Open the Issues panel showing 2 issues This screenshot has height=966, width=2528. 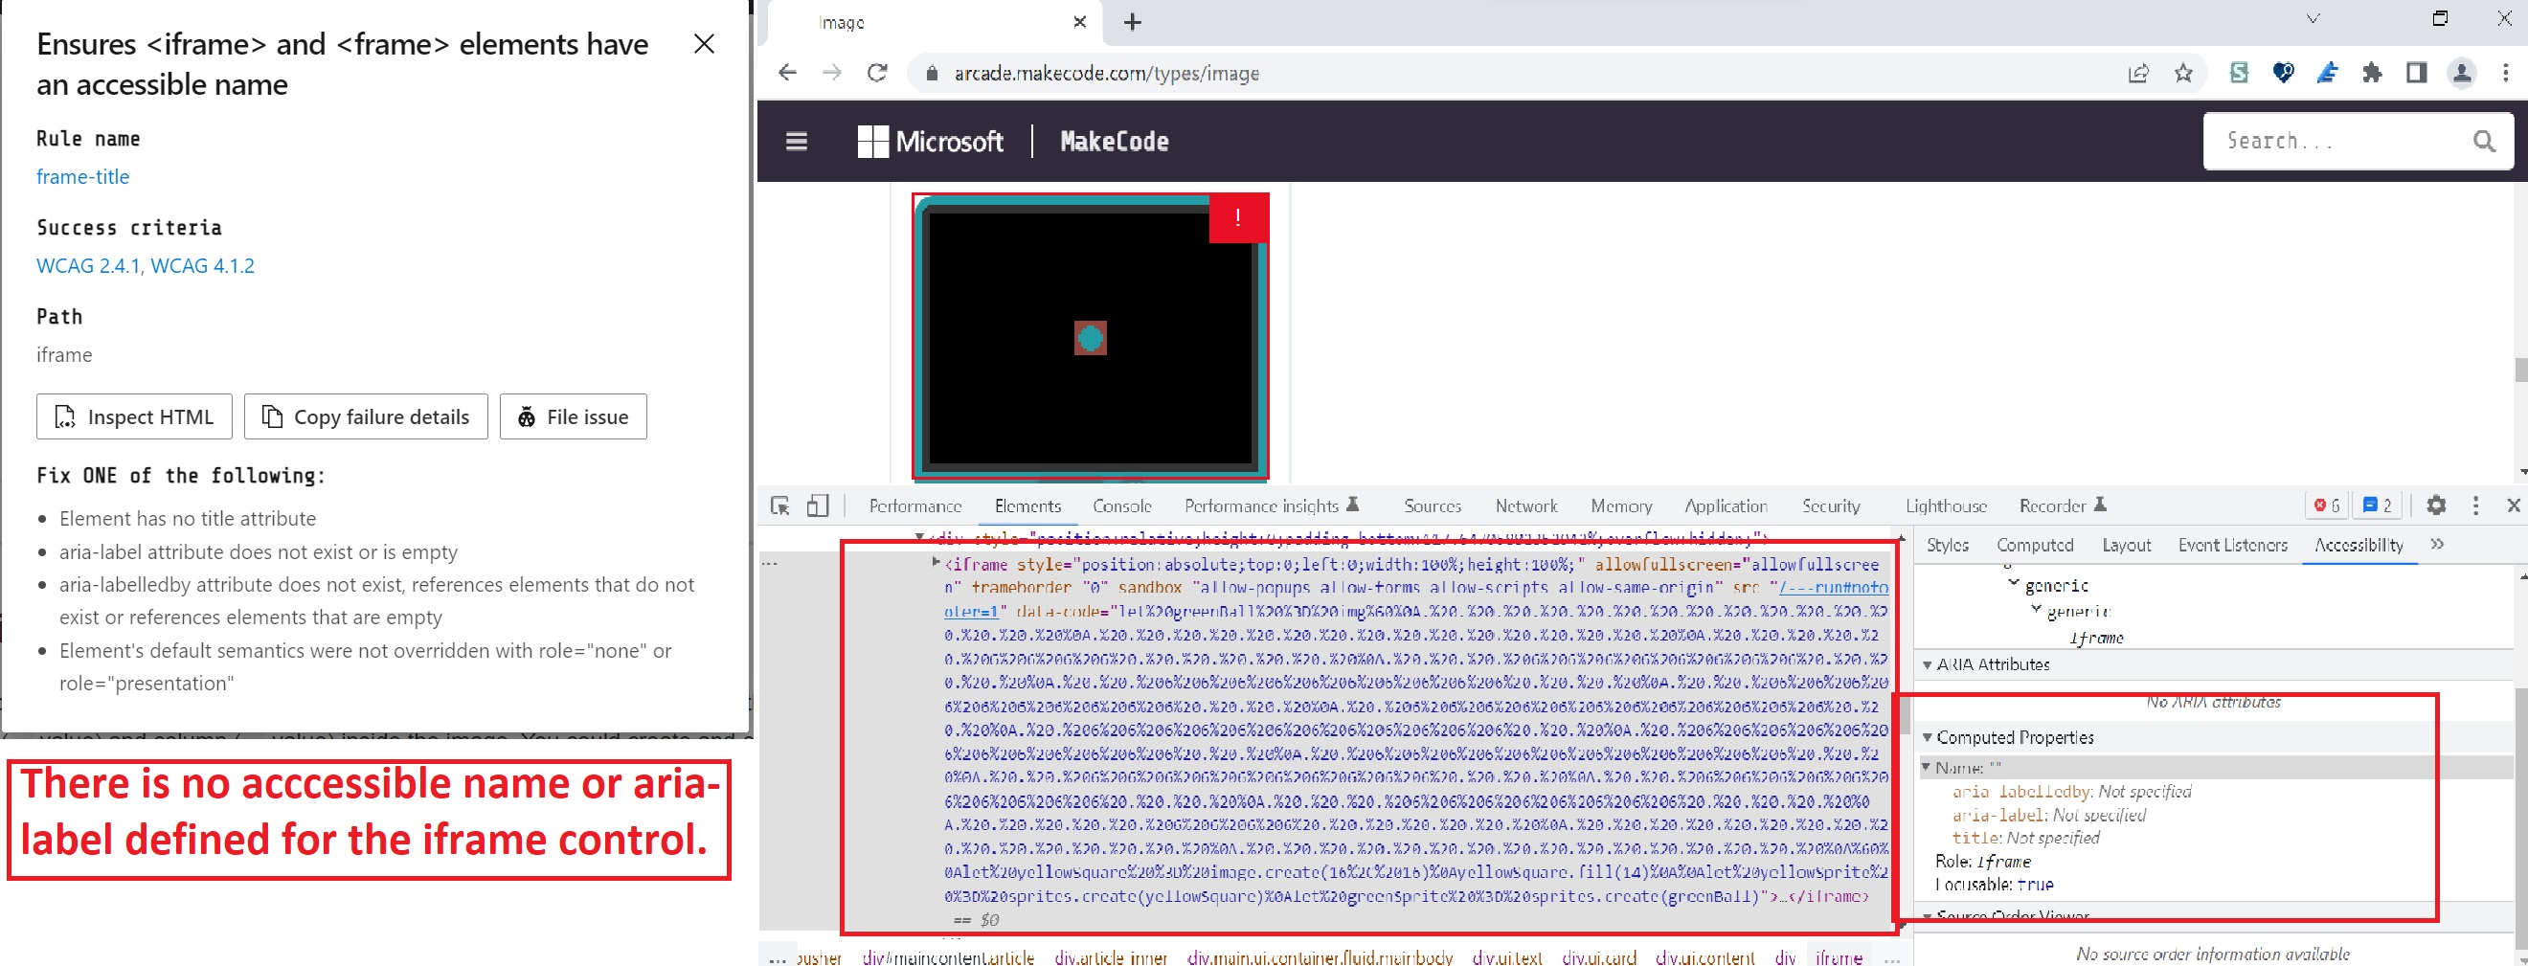pyautogui.click(x=2376, y=505)
